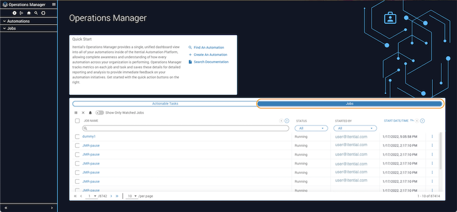Image resolution: width=457 pixels, height=212 pixels.
Task: Open the hamburger menu beside Operations Manager
Action: 54,5
